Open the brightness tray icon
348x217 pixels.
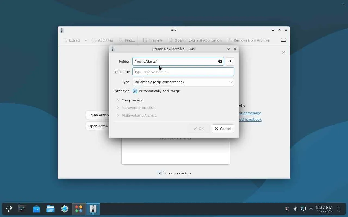click(x=295, y=209)
